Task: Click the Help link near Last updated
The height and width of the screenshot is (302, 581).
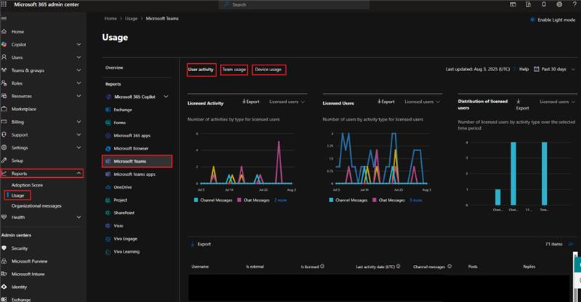Action: tap(524, 69)
